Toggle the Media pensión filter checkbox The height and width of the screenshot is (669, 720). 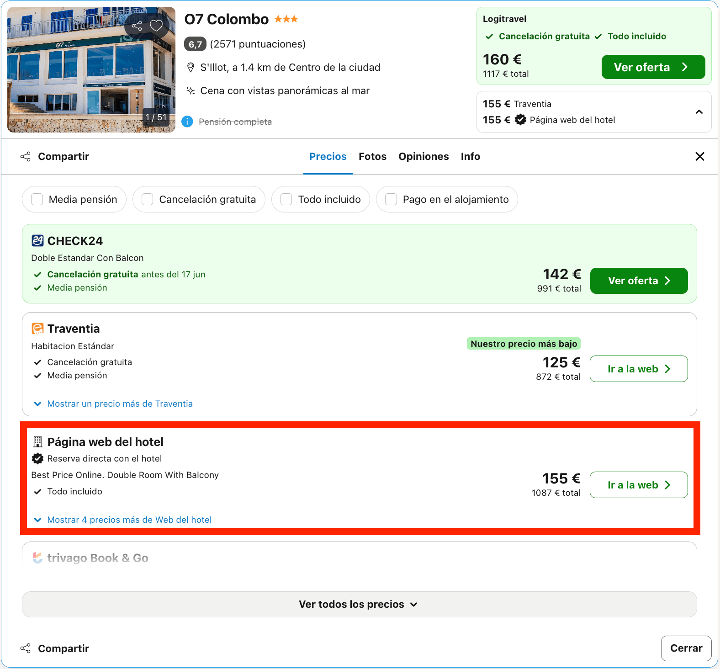(x=37, y=199)
